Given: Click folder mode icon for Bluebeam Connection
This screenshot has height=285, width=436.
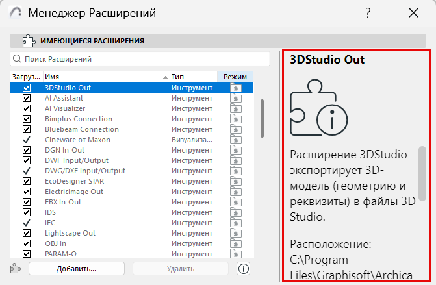Looking at the screenshot, I should coord(236,129).
